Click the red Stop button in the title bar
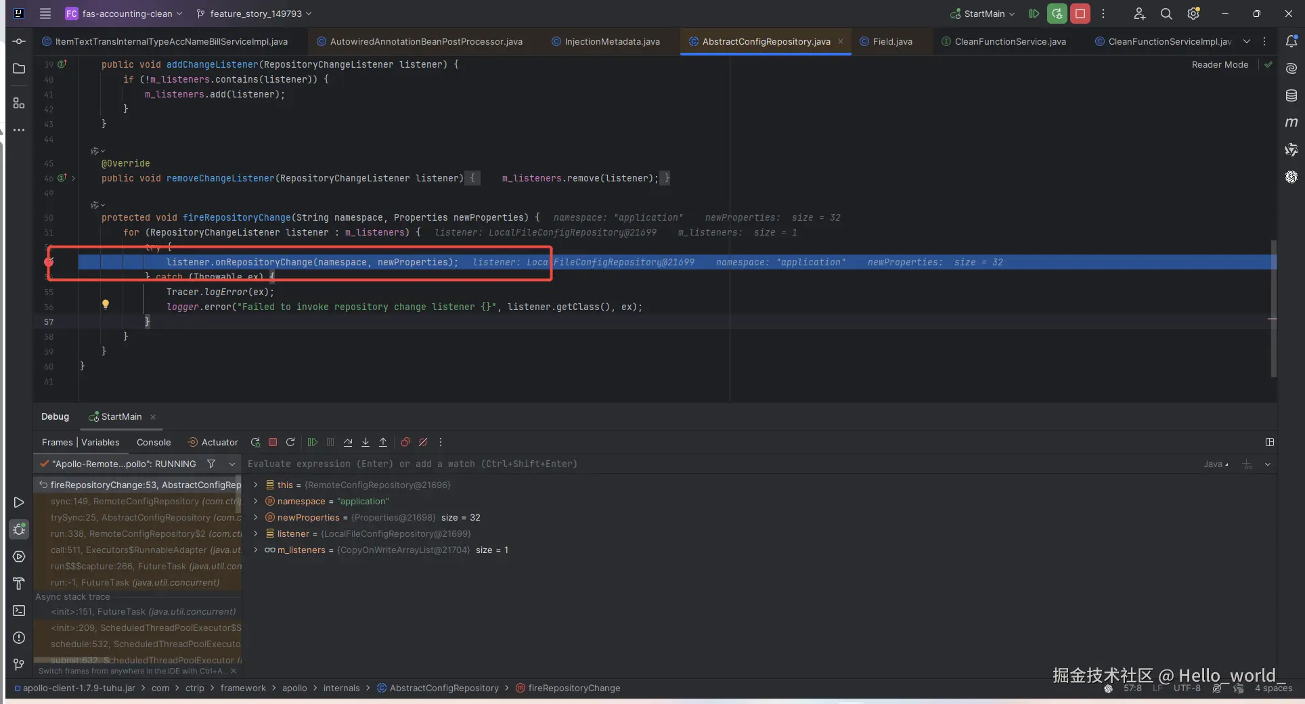1305x704 pixels. [x=1080, y=14]
